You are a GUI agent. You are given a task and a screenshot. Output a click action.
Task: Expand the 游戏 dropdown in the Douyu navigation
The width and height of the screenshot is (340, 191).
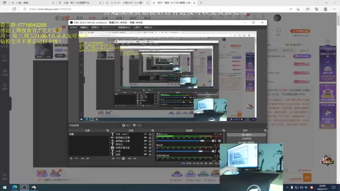pyautogui.click(x=134, y=18)
